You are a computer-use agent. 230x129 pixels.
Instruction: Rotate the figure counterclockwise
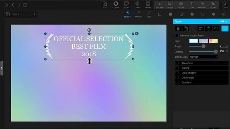coord(208,29)
